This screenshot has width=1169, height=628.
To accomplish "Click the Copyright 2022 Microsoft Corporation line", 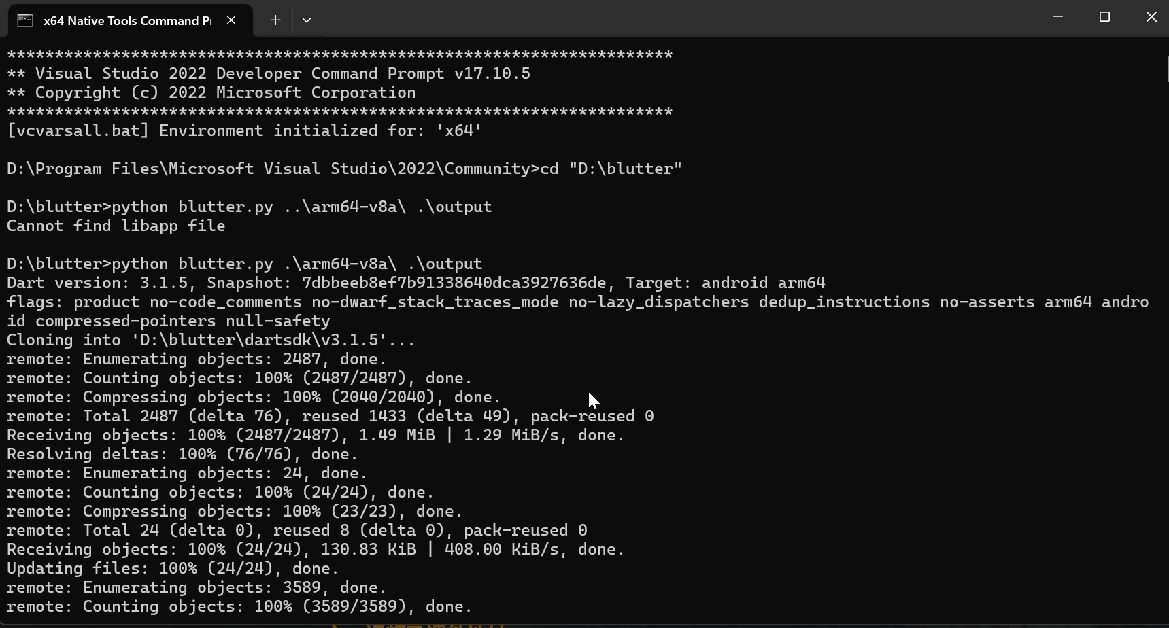I will (x=211, y=92).
